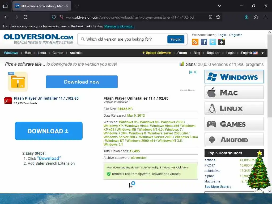Open the extensions puzzle icon
The height and width of the screenshot is (204, 272).
(256, 17)
